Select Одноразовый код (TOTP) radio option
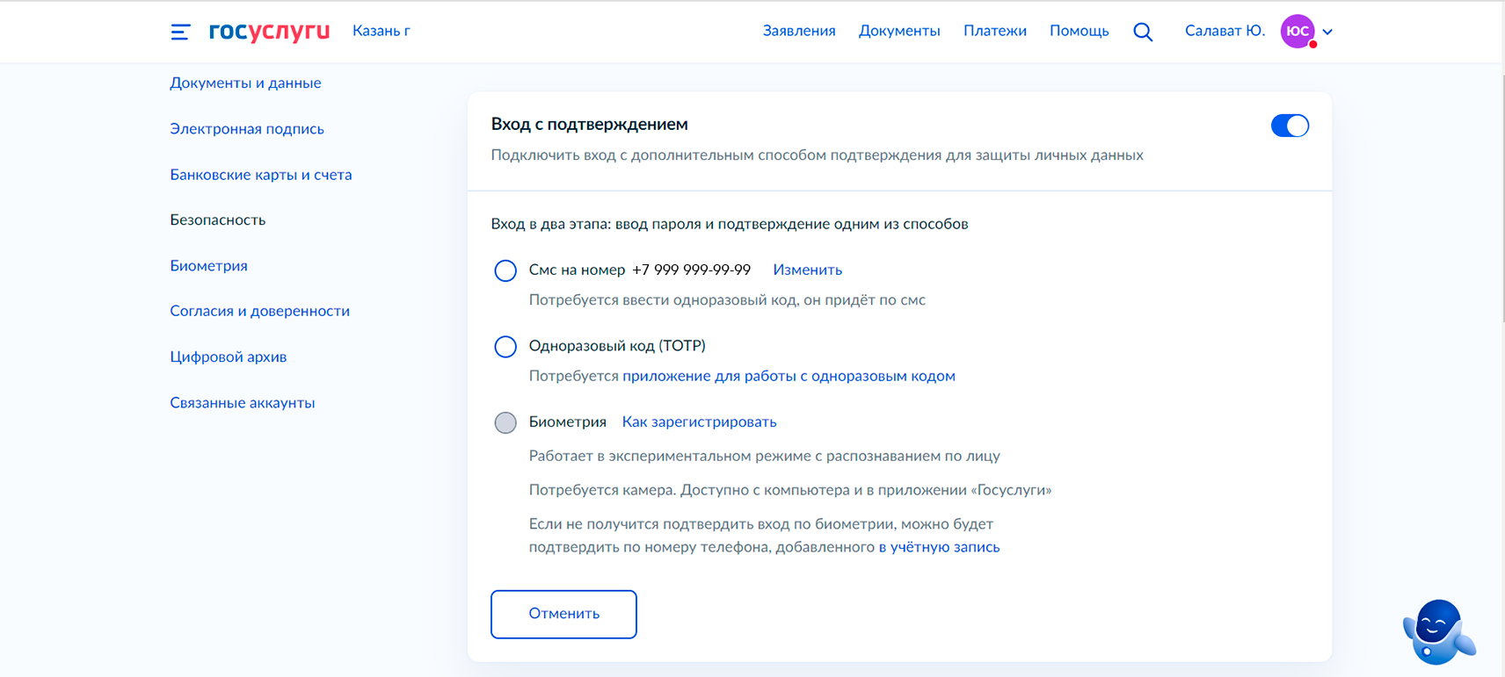1505x677 pixels. tap(505, 347)
